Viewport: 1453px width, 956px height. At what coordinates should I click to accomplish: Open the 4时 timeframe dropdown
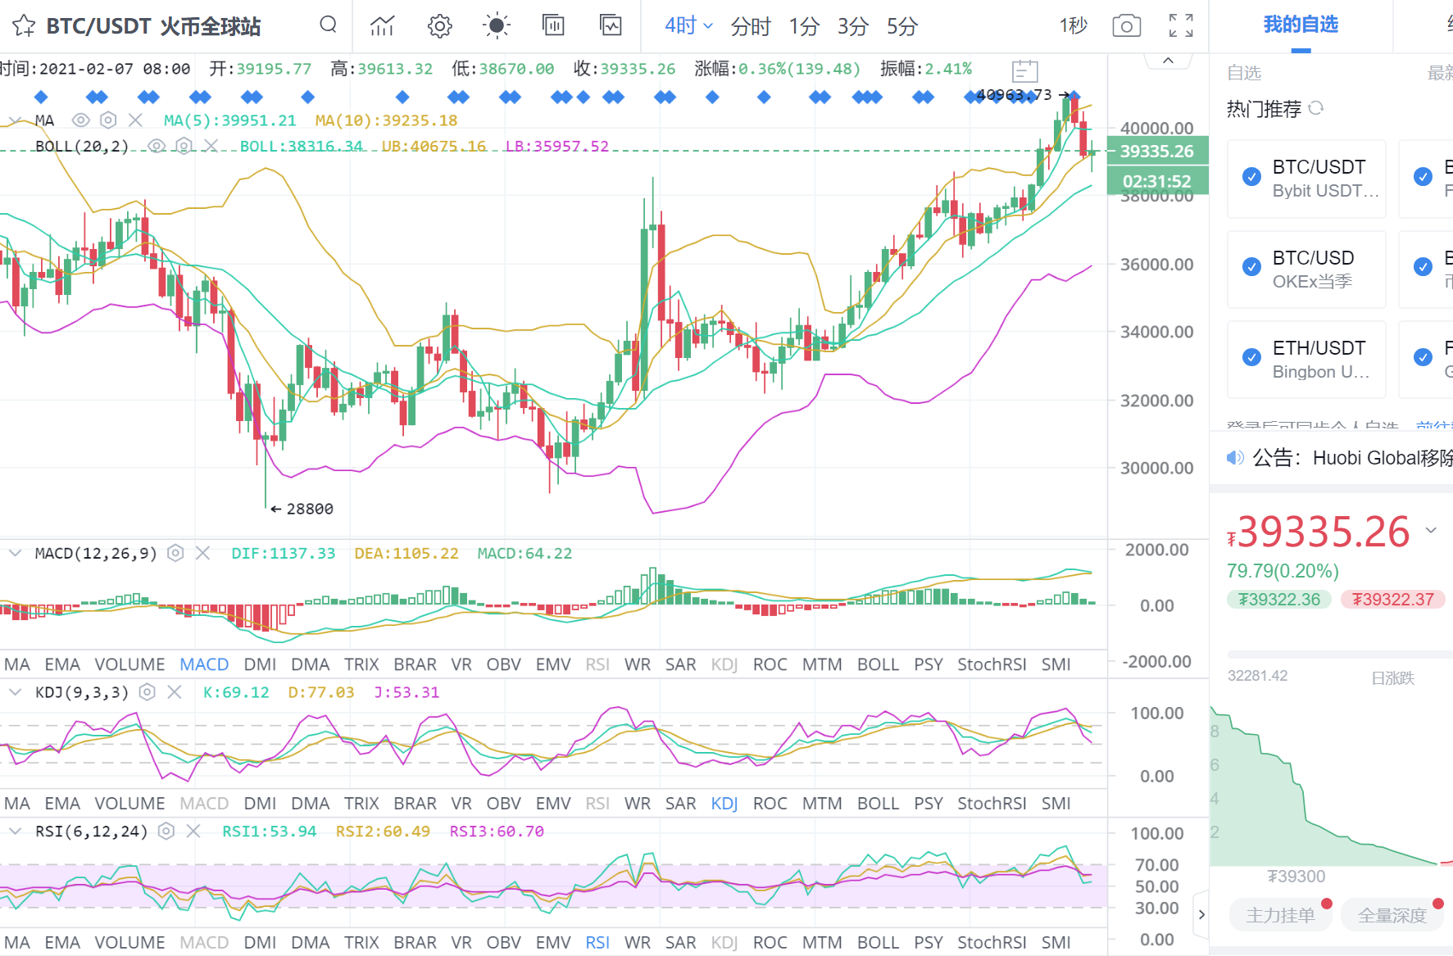click(688, 26)
